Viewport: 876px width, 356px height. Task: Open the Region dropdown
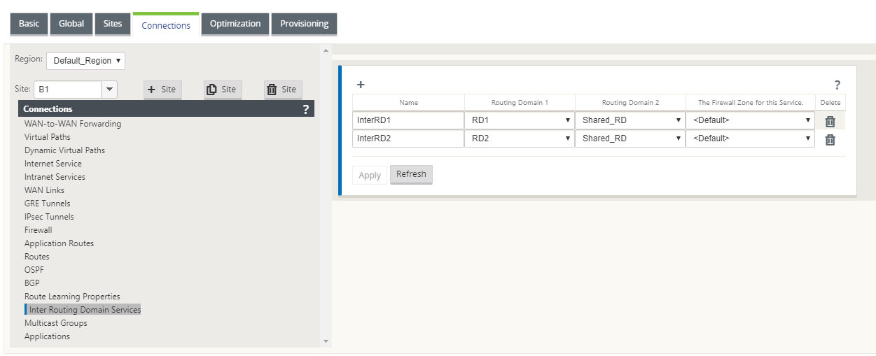click(86, 61)
